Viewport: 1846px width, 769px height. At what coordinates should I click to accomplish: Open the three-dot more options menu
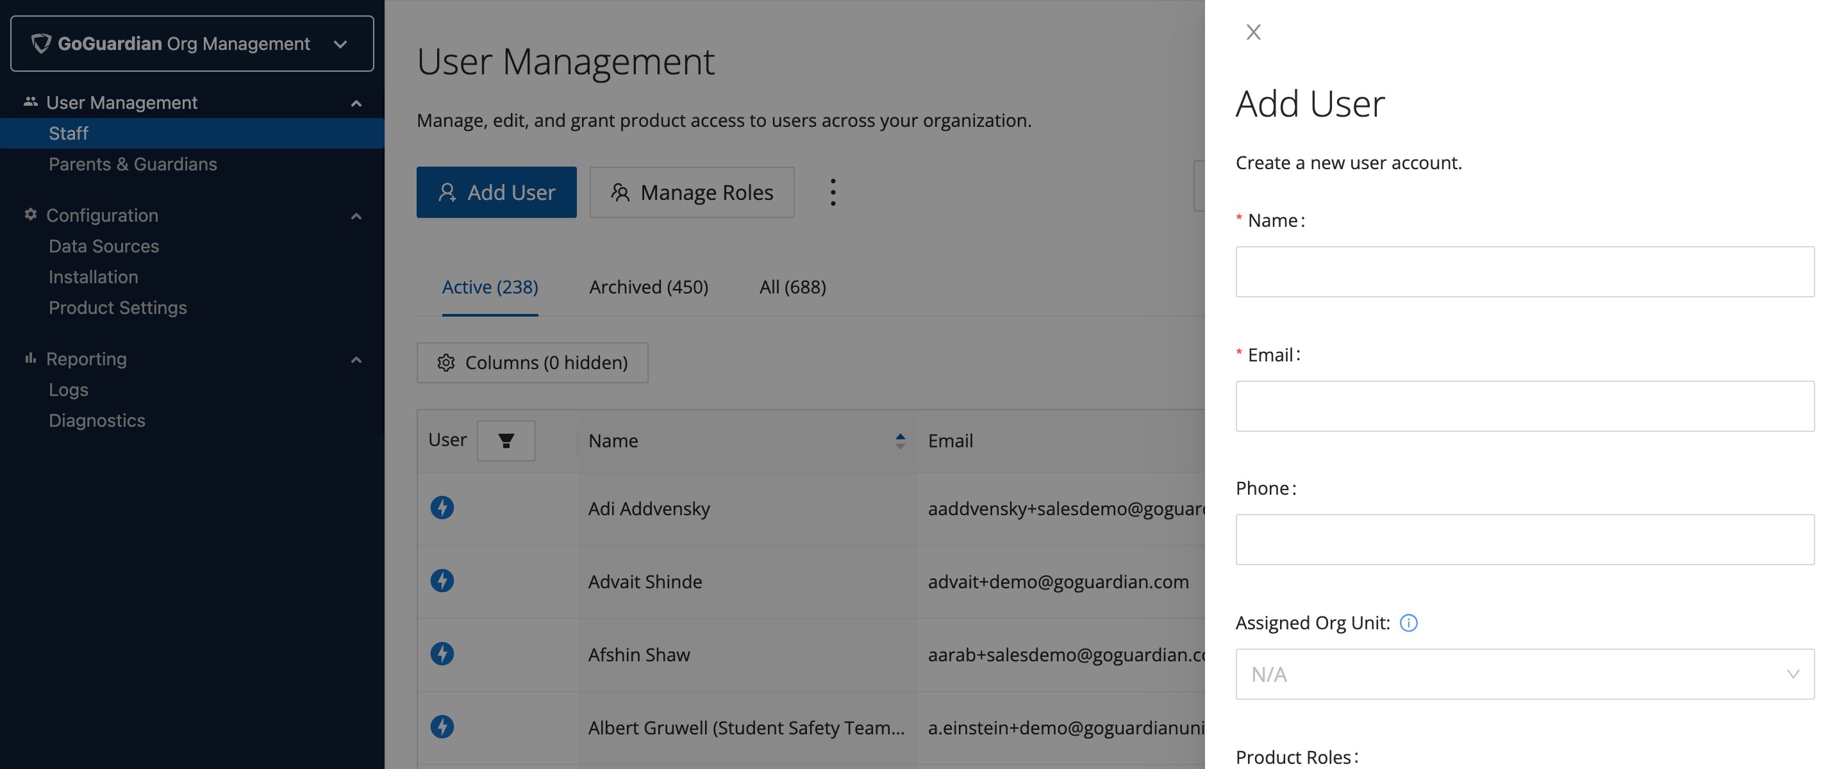833,192
